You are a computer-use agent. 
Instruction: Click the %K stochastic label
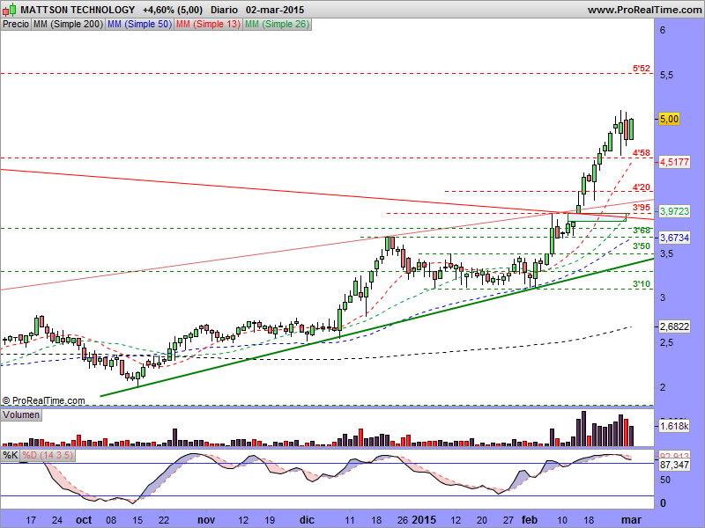click(10, 455)
